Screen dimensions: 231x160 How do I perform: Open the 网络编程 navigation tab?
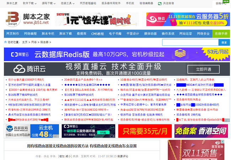30,34
